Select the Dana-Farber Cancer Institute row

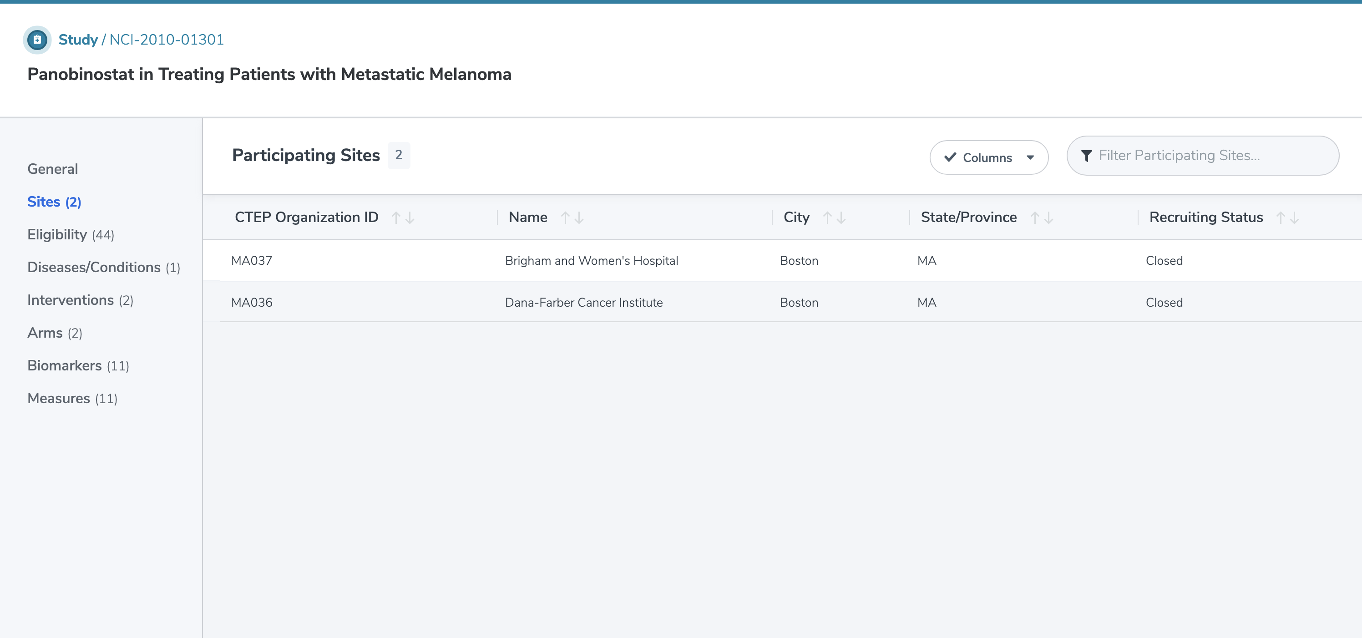[x=583, y=302]
